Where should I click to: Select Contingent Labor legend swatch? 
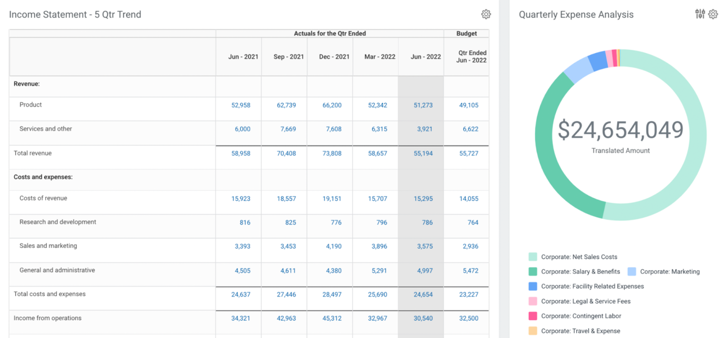point(533,316)
